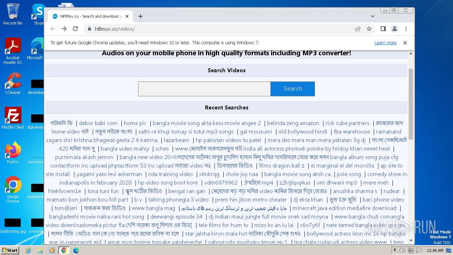This screenshot has width=453, height=255.
Task: Open 'mizo ks an lu lai' link
Action: point(274,225)
